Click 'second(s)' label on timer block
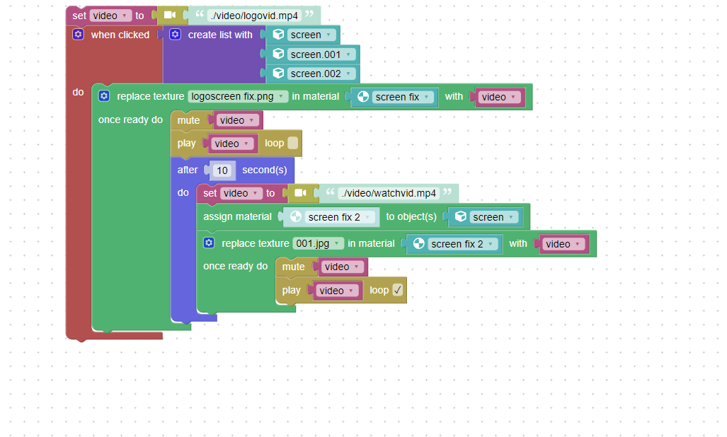 [264, 170]
